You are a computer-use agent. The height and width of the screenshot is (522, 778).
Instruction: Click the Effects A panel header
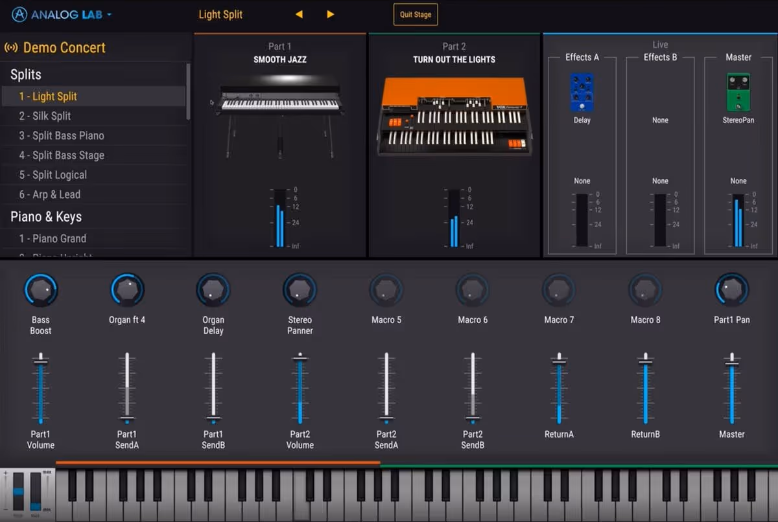point(582,58)
